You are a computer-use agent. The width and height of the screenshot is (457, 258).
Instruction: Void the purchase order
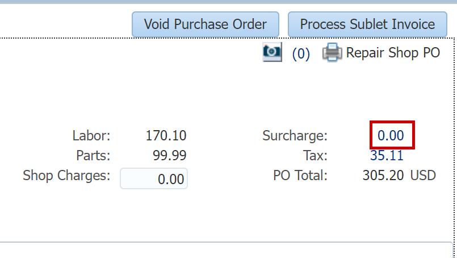coord(206,24)
